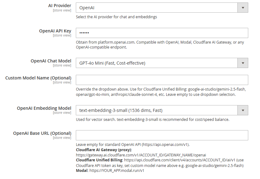Image resolution: width=260 pixels, height=179 pixels.
Task: Click store view scope under AI Provider
Action: point(62,10)
